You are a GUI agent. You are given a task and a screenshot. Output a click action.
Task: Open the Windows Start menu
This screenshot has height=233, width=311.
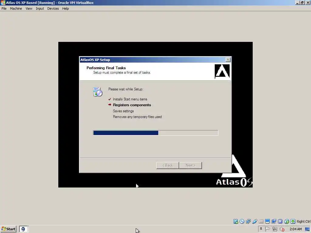point(8,229)
